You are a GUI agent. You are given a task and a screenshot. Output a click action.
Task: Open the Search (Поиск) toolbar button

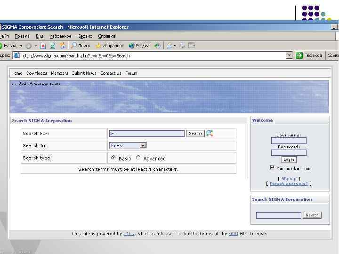tap(81, 46)
